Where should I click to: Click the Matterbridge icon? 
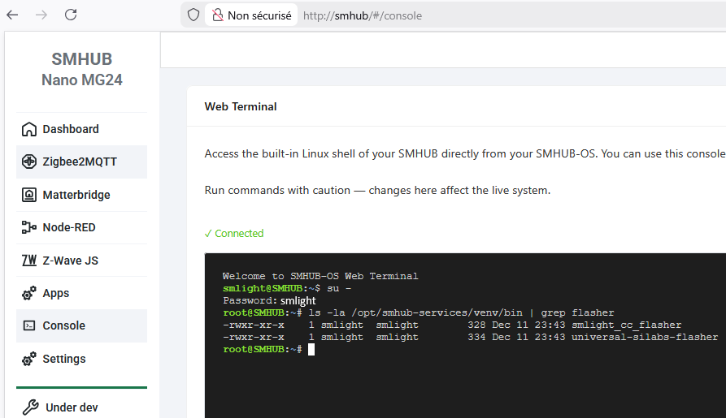(28, 195)
